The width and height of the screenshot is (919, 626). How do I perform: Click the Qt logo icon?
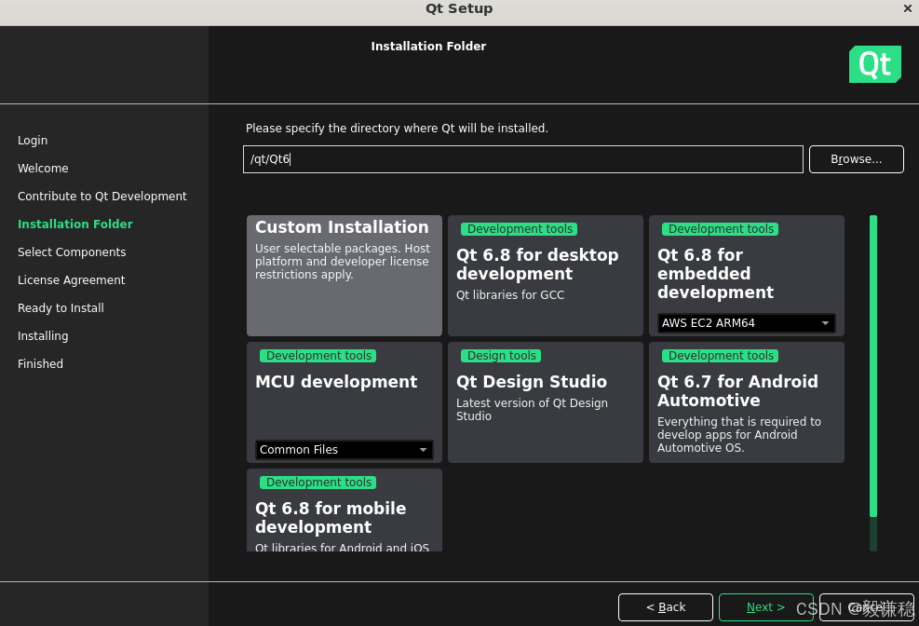(875, 64)
